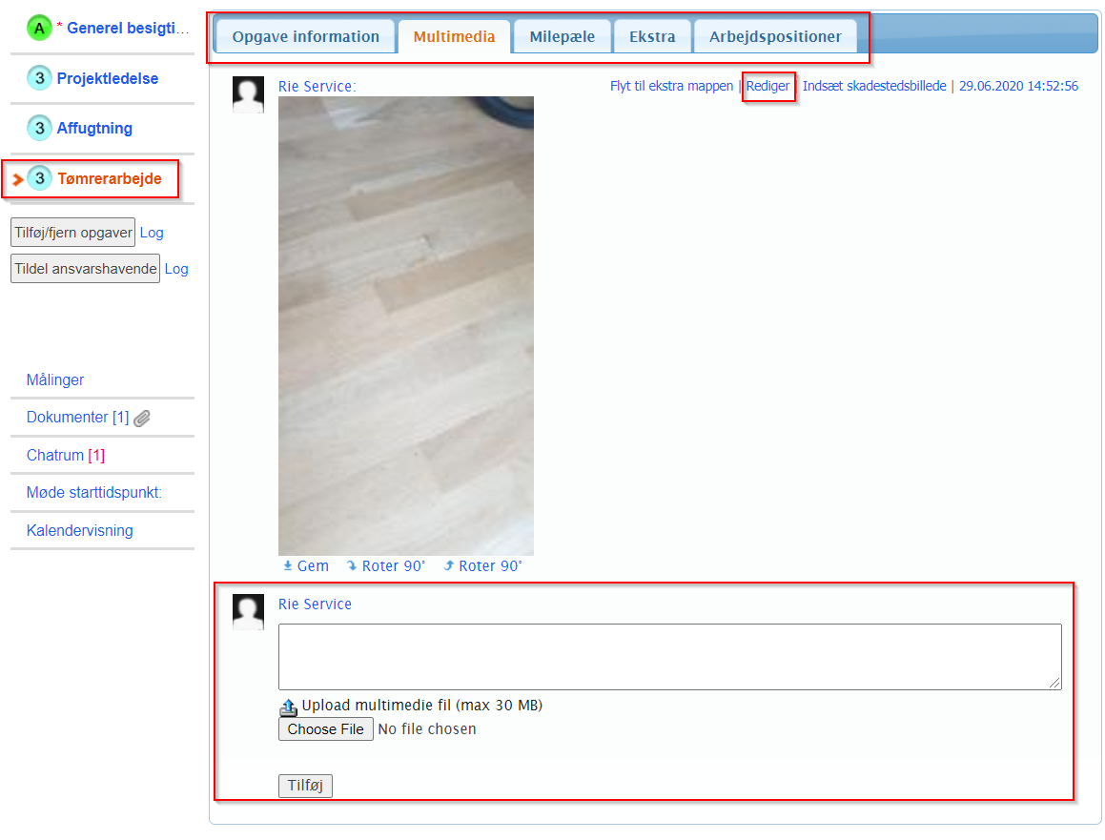The height and width of the screenshot is (840, 1105).
Task: Click the upload multimedia file icon
Action: tap(288, 707)
